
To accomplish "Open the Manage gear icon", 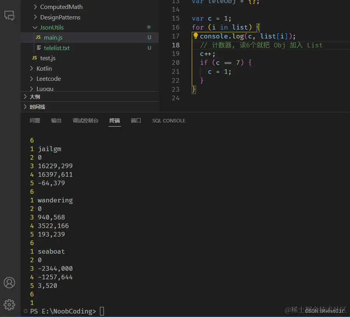I will (x=9, y=305).
